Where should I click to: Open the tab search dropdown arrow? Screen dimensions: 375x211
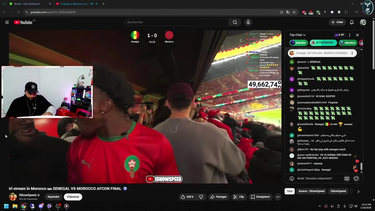4,4
